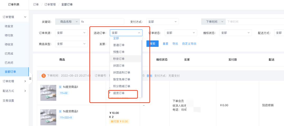
Task: Select 预售订单 option in dropdown
Action: [x=119, y=52]
